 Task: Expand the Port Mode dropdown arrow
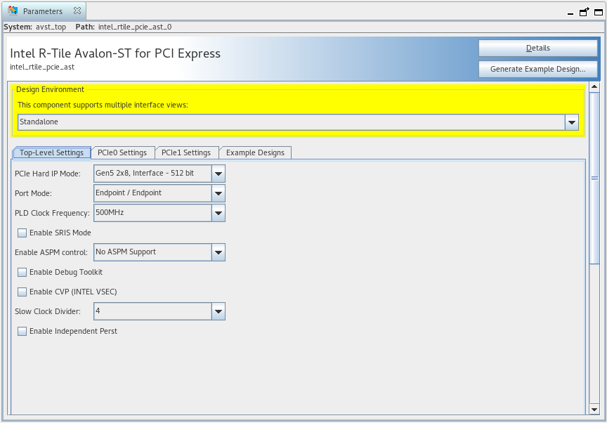[x=218, y=193]
